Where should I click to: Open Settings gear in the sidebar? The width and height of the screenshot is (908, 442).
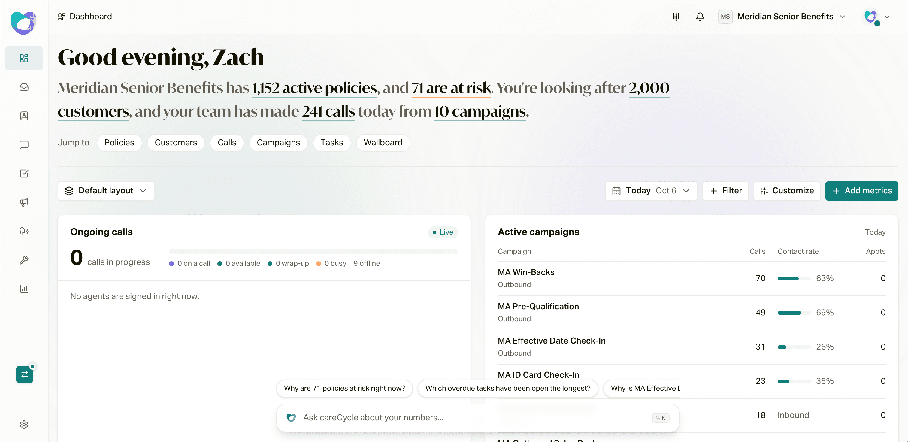tap(24, 424)
